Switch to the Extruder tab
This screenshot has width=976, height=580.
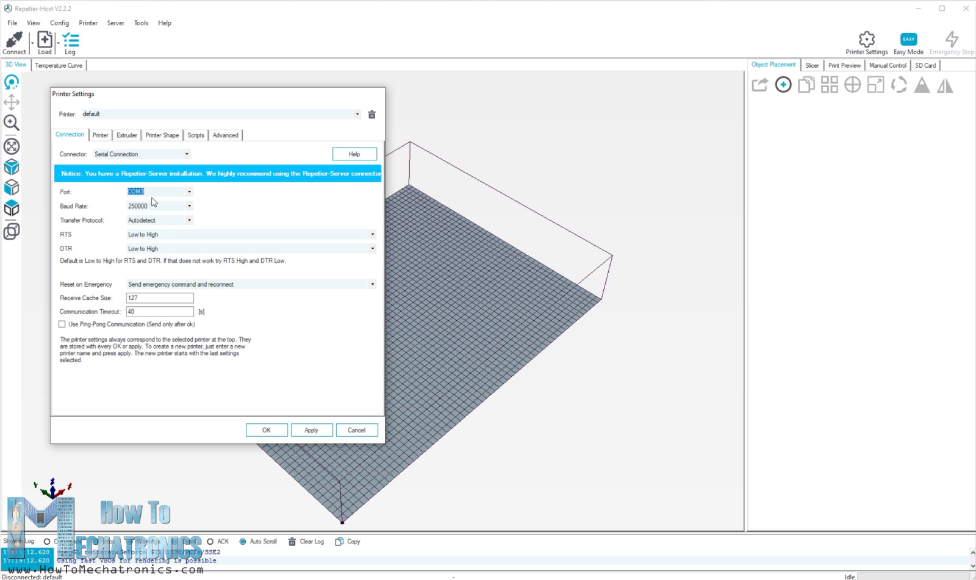pos(127,135)
